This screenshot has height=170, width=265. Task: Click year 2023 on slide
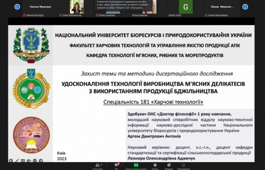point(62,159)
